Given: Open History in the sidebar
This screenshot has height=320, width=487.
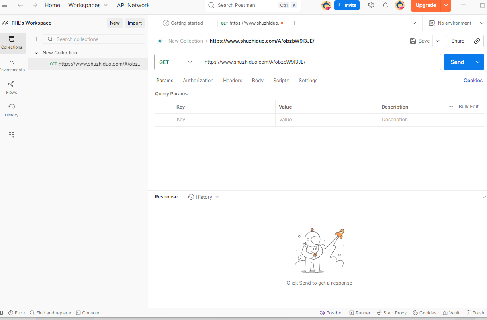Looking at the screenshot, I should pyautogui.click(x=12, y=110).
